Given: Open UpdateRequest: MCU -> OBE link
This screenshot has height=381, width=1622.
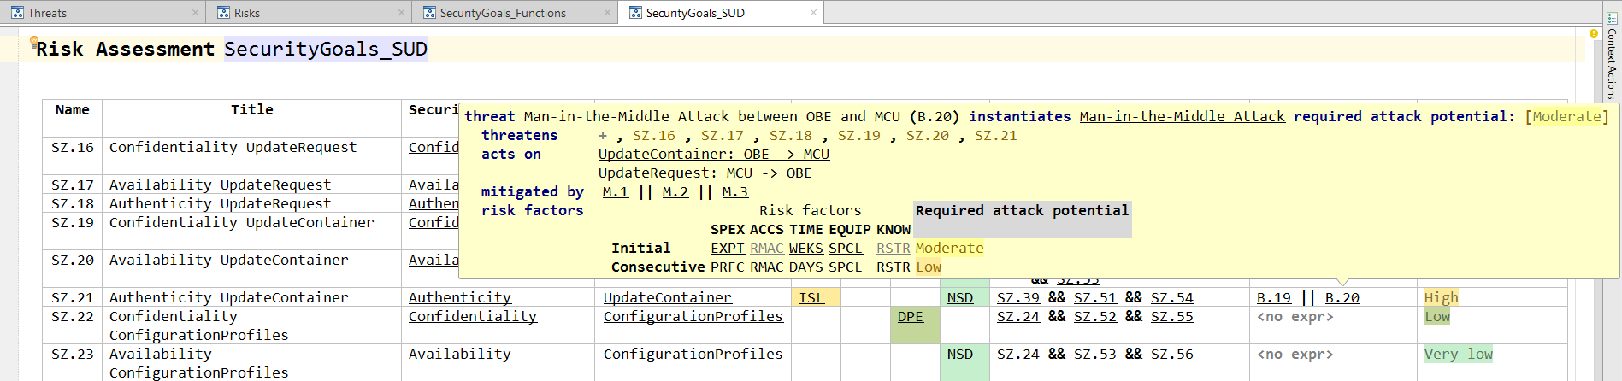Looking at the screenshot, I should [705, 173].
